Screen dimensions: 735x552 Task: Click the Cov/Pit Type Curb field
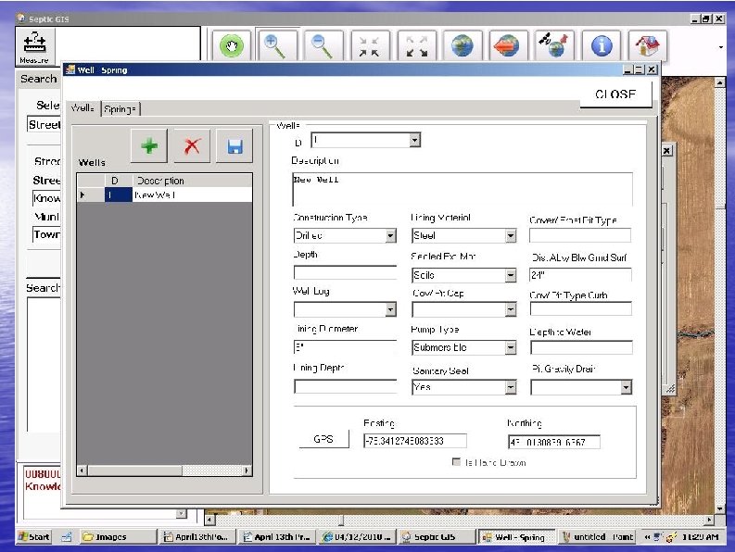coord(581,308)
